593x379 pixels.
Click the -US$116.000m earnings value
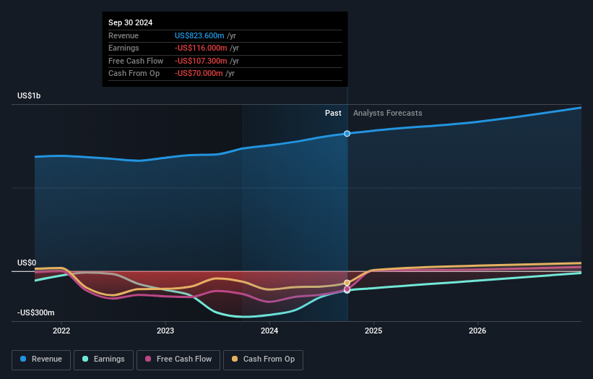pos(201,48)
